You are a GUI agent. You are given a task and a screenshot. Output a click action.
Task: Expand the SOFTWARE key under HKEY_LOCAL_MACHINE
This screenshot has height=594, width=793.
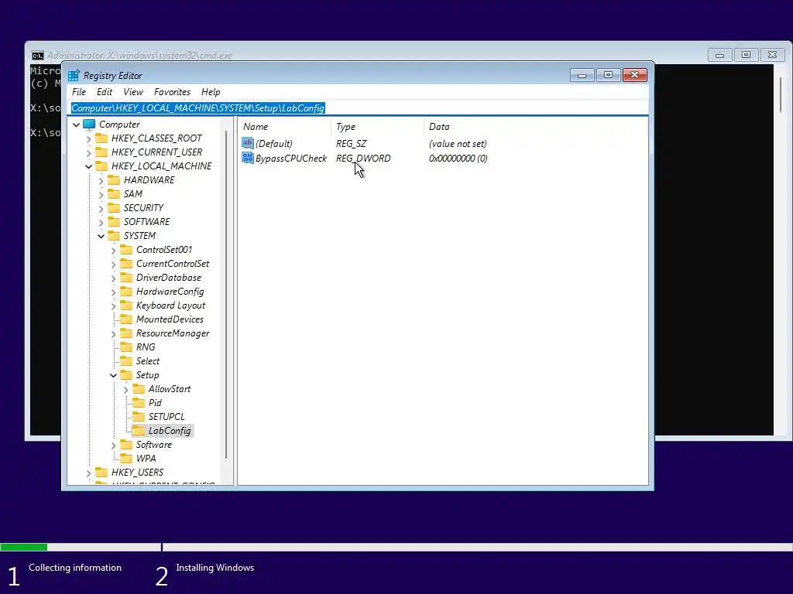pyautogui.click(x=101, y=222)
